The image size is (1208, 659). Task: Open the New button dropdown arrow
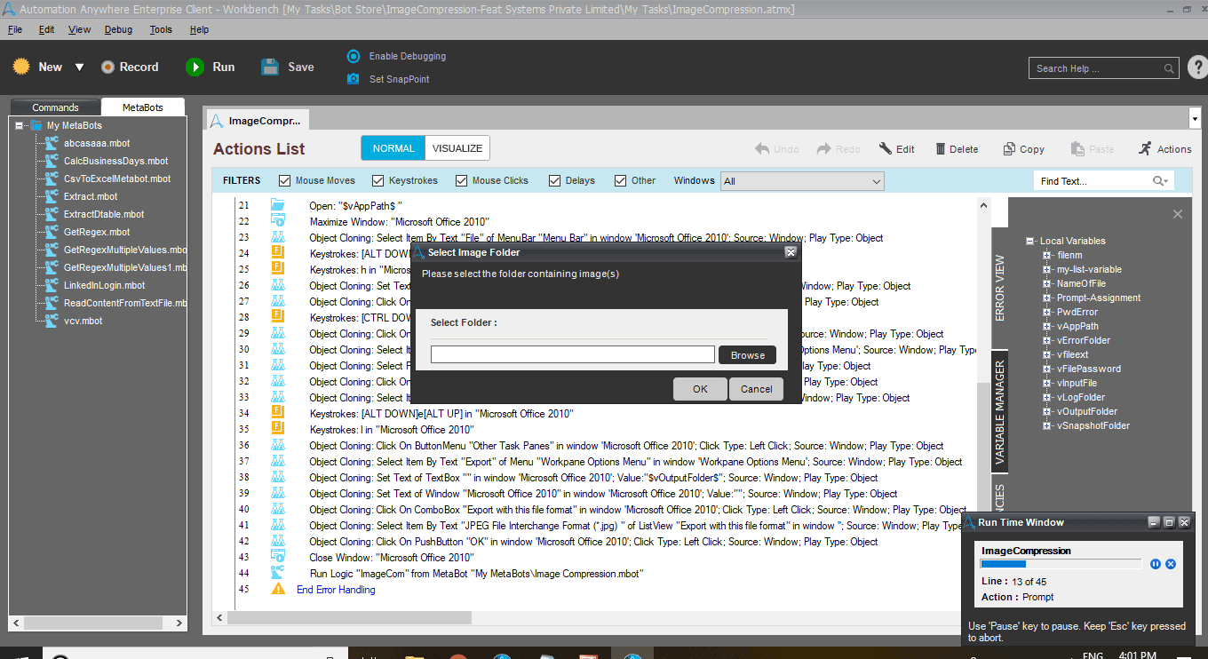tap(79, 67)
